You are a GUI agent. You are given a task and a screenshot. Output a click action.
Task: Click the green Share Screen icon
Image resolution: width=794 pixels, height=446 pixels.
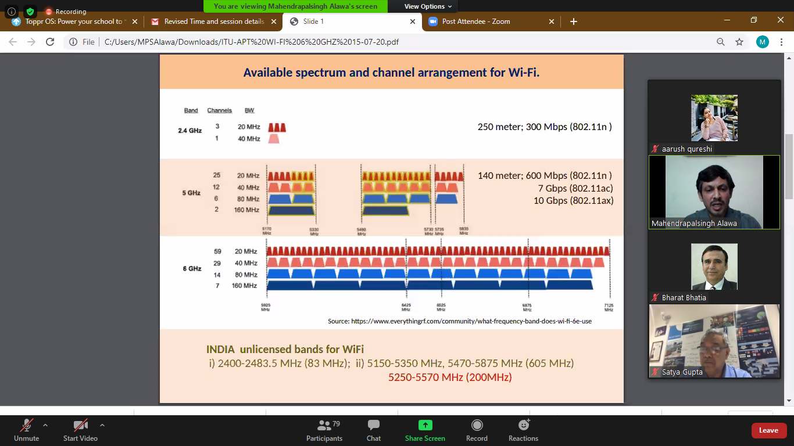pyautogui.click(x=425, y=426)
